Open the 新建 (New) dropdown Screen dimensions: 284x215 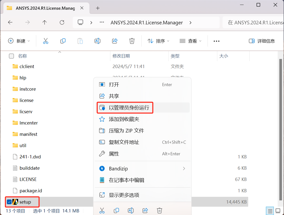(19, 41)
